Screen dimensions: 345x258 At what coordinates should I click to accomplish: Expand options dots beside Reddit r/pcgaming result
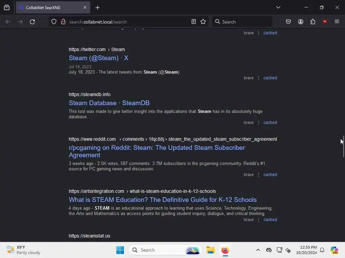(258, 175)
